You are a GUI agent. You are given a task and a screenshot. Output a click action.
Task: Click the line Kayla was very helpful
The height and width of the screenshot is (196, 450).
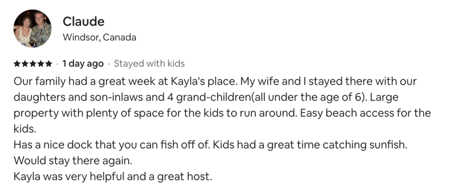tap(113, 176)
